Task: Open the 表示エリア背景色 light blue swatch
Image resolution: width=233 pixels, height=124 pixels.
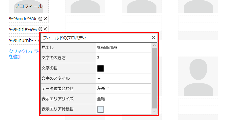Action: point(101,109)
